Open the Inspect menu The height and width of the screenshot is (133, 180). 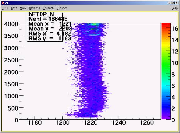(x=48, y=8)
